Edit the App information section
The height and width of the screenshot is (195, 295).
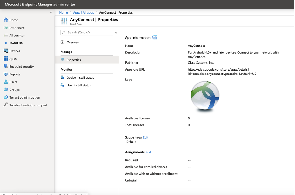154,38
